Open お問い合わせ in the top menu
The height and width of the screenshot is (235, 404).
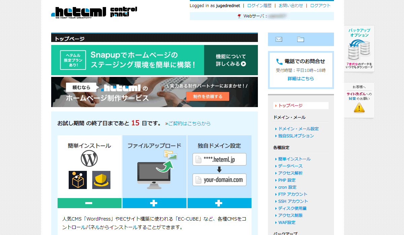[x=291, y=6]
